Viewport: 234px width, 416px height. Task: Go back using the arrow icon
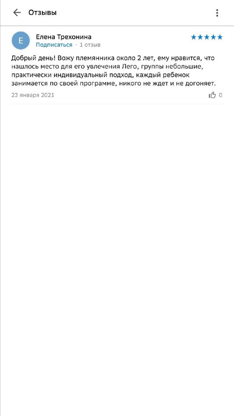[17, 12]
